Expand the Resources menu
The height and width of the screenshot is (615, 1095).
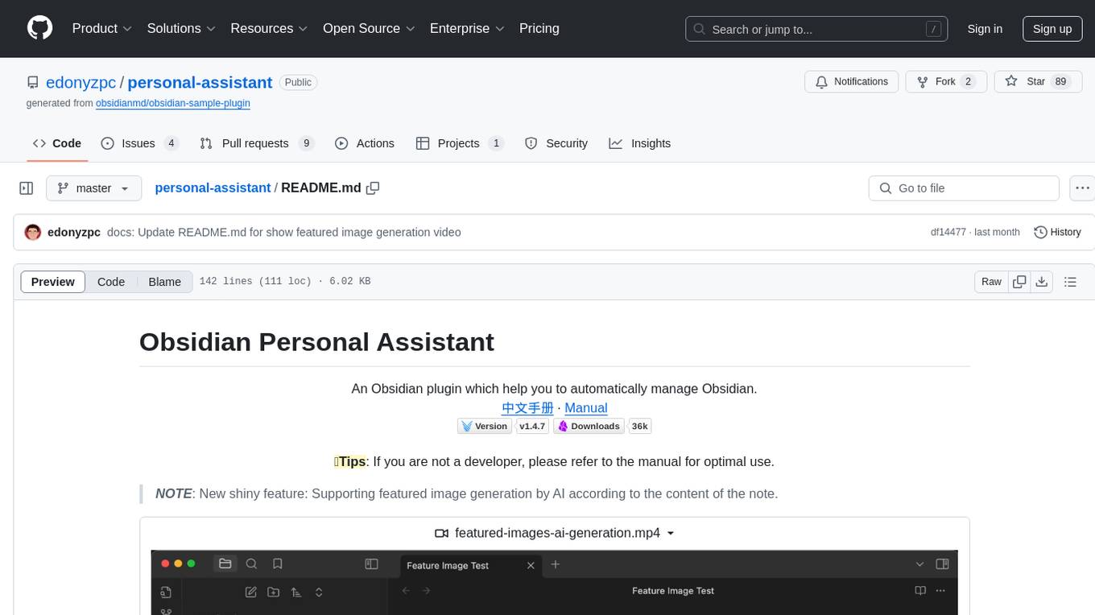pos(269,28)
